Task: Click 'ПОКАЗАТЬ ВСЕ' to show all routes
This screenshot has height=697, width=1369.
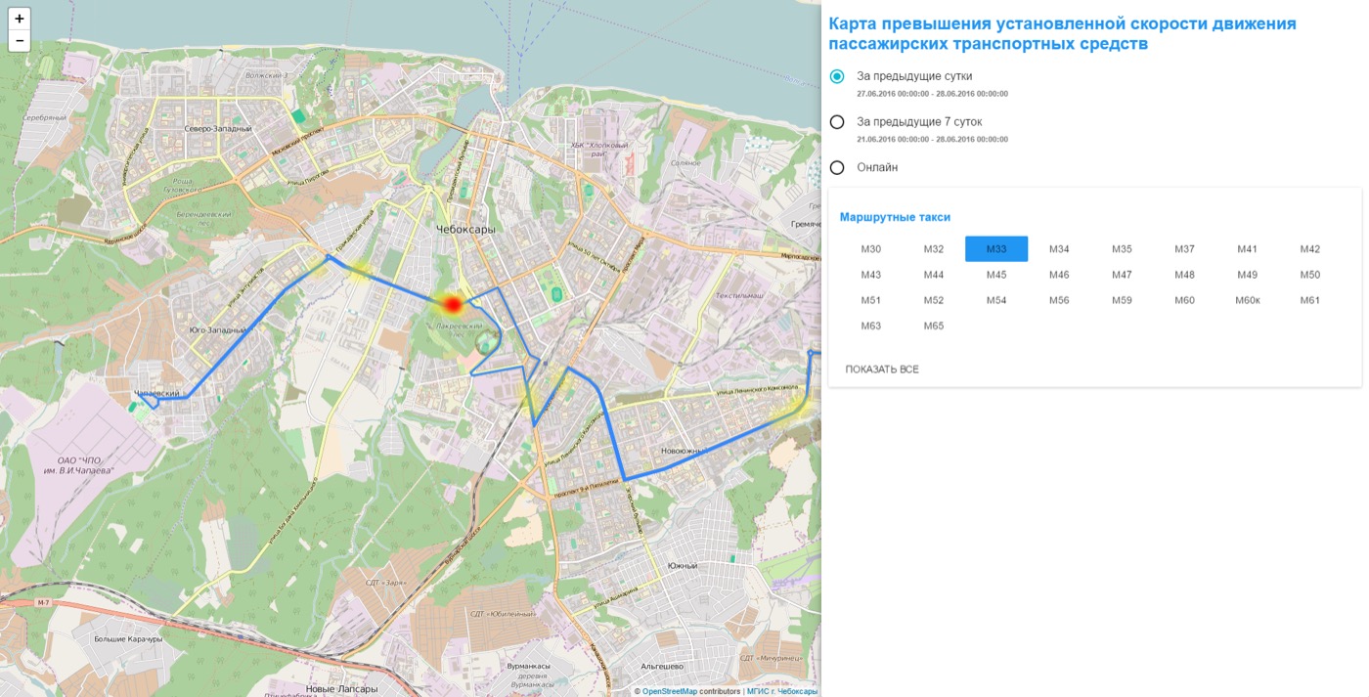Action: pos(882,370)
